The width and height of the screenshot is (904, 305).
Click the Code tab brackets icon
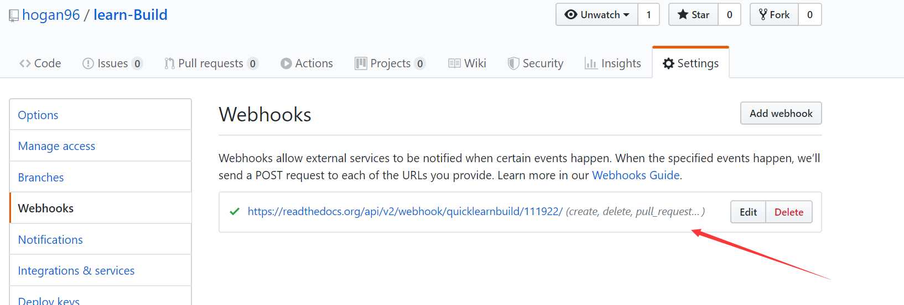(x=25, y=63)
